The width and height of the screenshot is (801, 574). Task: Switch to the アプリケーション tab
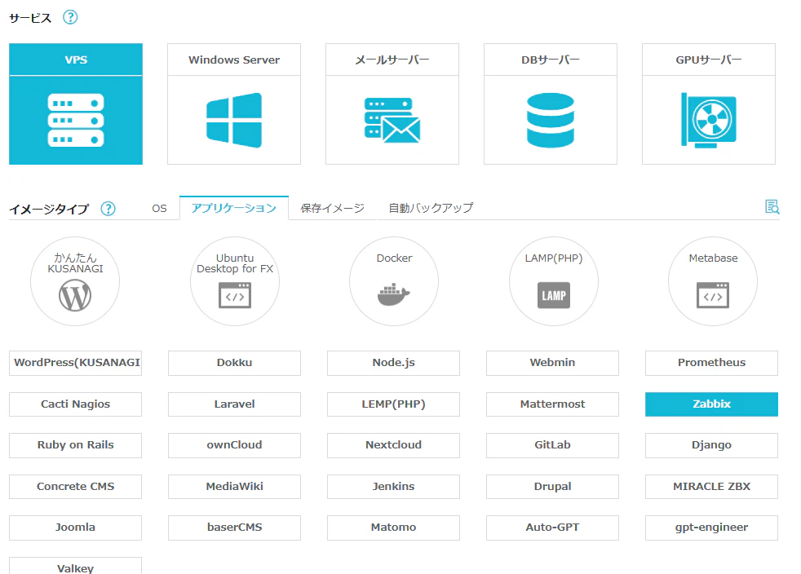pyautogui.click(x=234, y=208)
